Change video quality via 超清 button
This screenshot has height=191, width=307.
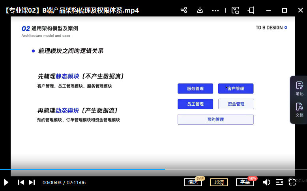219,182
